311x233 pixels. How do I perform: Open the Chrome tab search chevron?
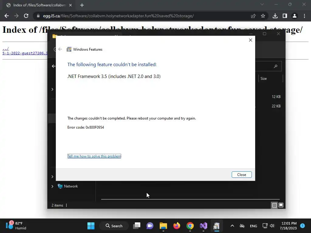pyautogui.click(x=262, y=4)
